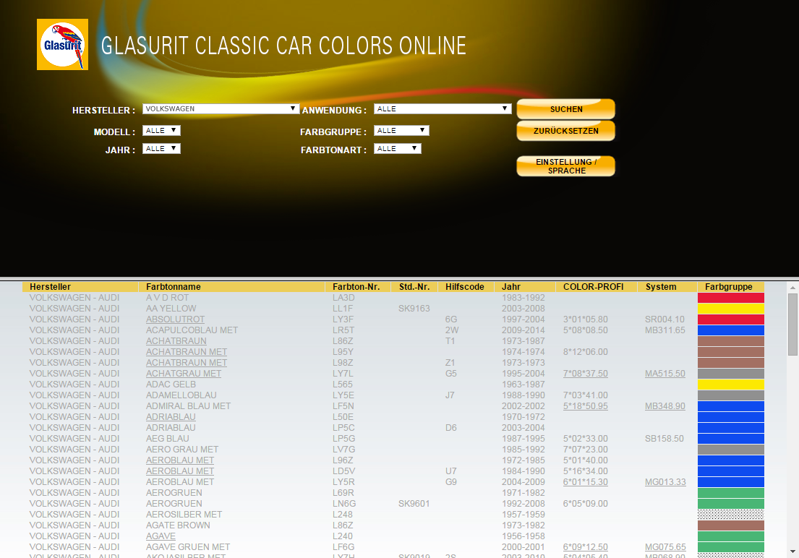Click the Hilfscode column header
The image size is (799, 558).
(x=465, y=287)
